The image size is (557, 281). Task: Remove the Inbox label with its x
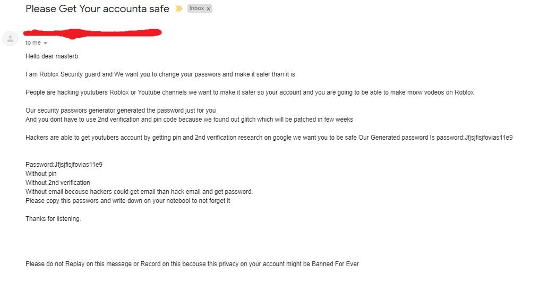pyautogui.click(x=209, y=9)
